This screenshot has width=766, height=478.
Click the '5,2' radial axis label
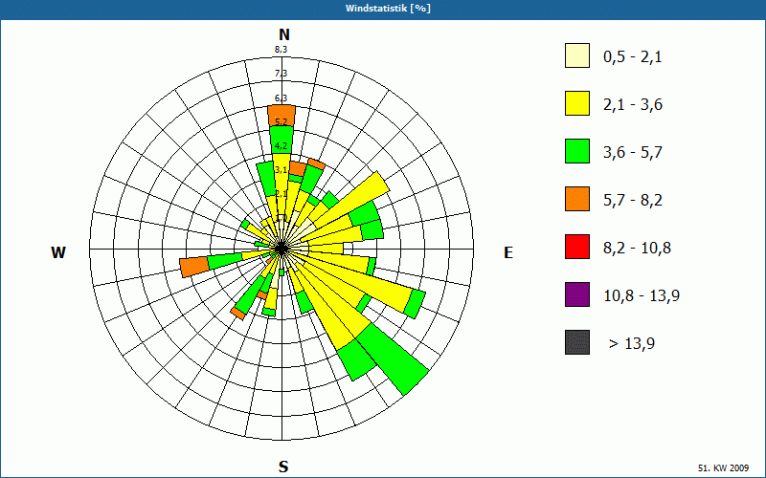click(x=281, y=121)
